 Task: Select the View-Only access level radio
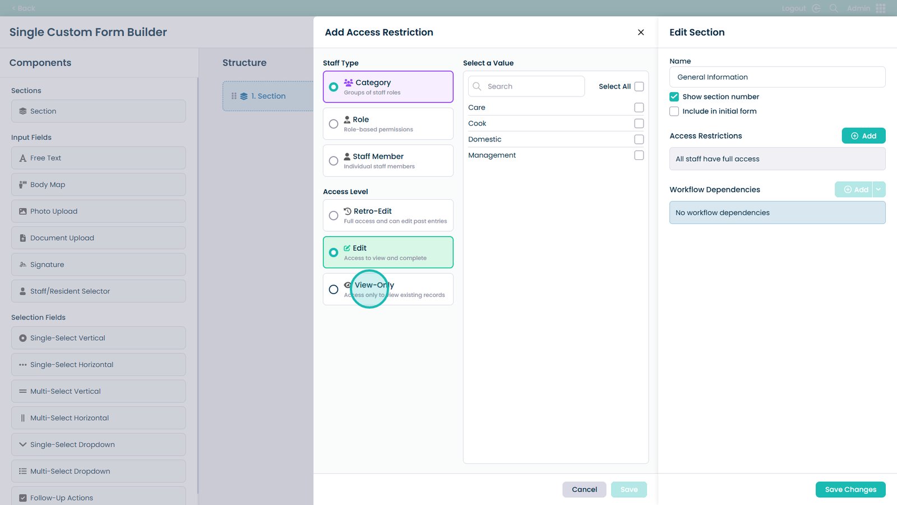334,290
